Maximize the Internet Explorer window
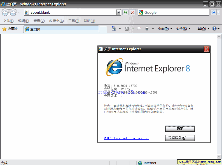This screenshot has height=165, width=222. (212, 4)
